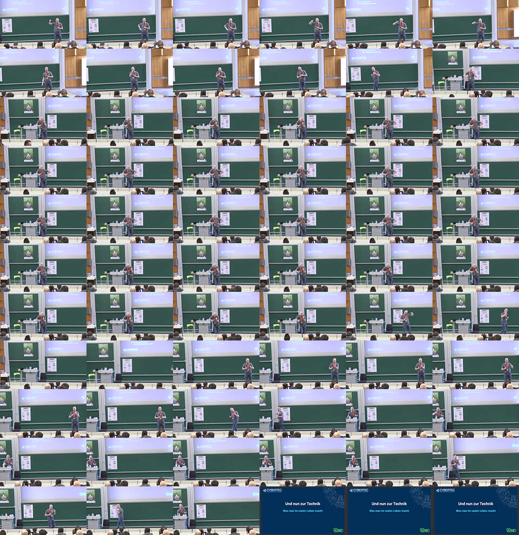519x535 pixels.
Task: Choose second row's last frame showing the lectern
Action: tap(476, 72)
